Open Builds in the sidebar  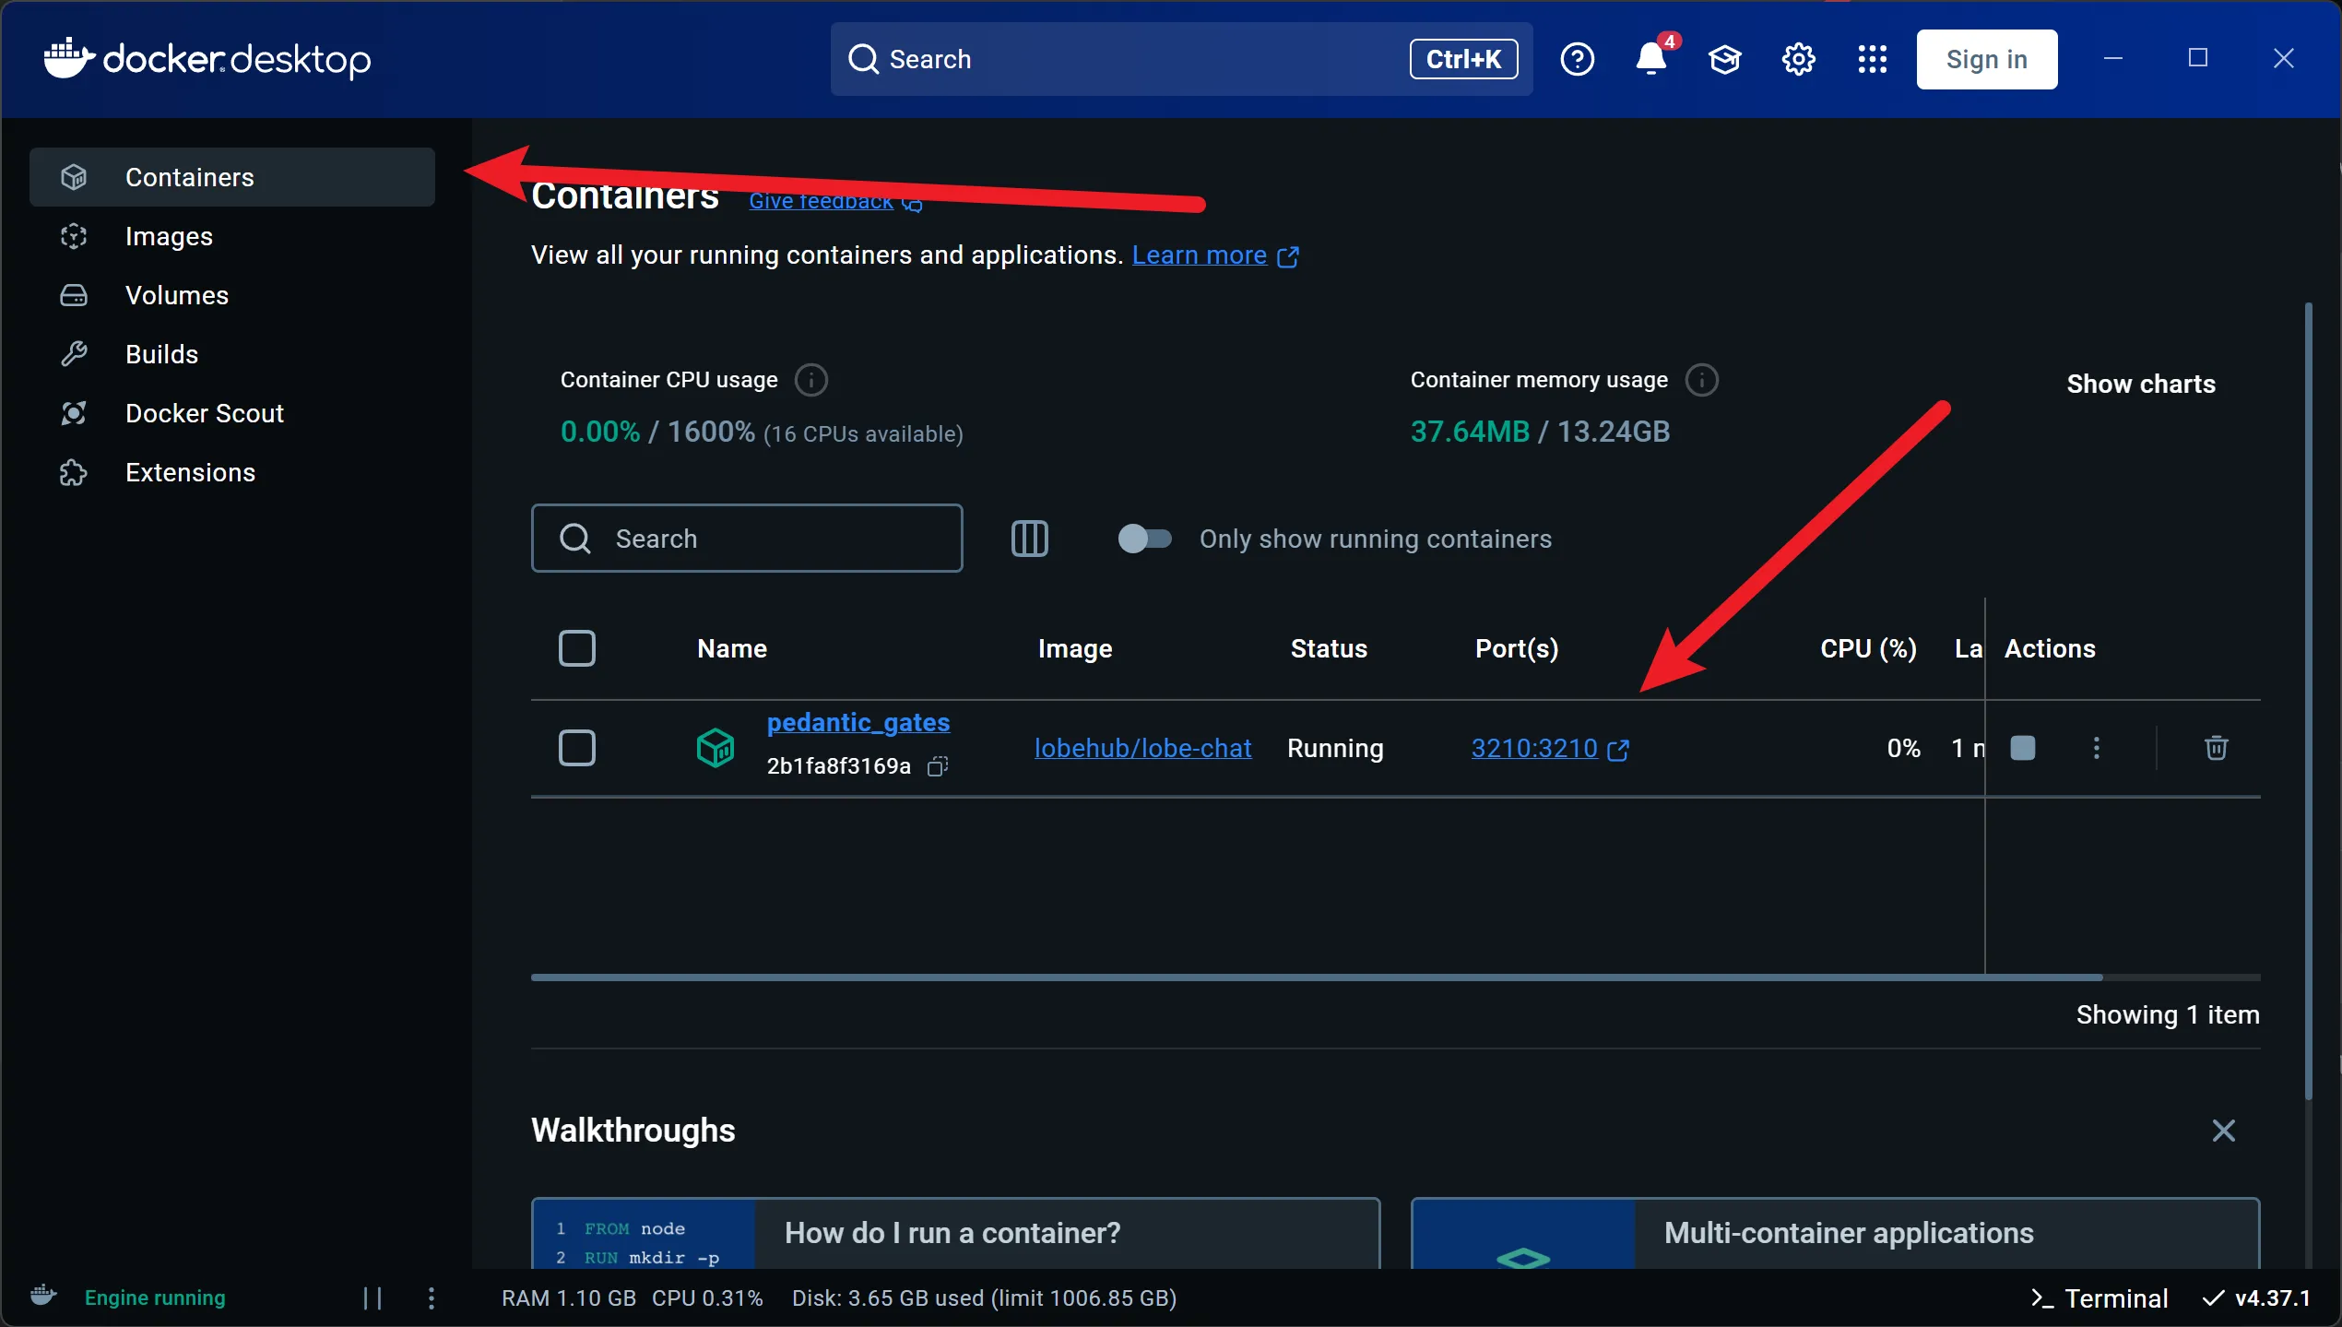point(232,354)
